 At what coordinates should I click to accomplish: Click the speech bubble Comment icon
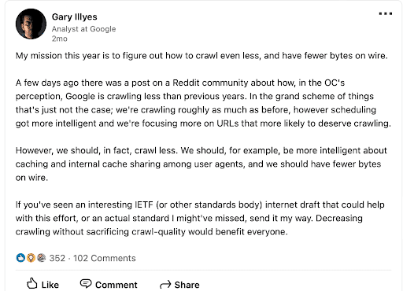click(x=86, y=284)
